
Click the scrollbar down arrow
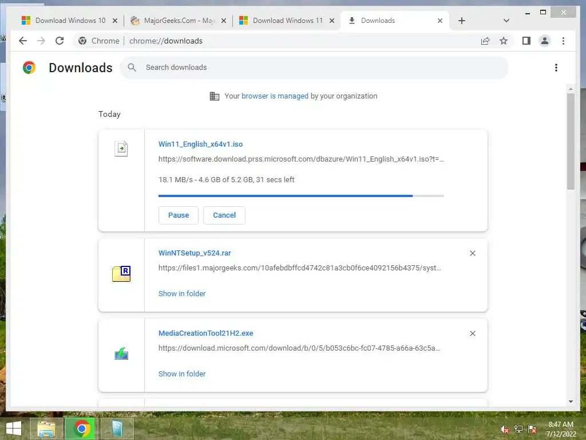click(x=571, y=402)
